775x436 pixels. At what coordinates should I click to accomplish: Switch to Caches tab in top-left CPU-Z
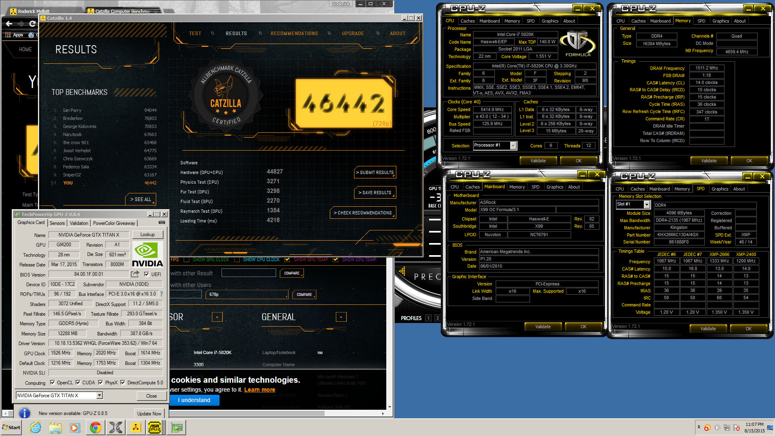tap(467, 21)
